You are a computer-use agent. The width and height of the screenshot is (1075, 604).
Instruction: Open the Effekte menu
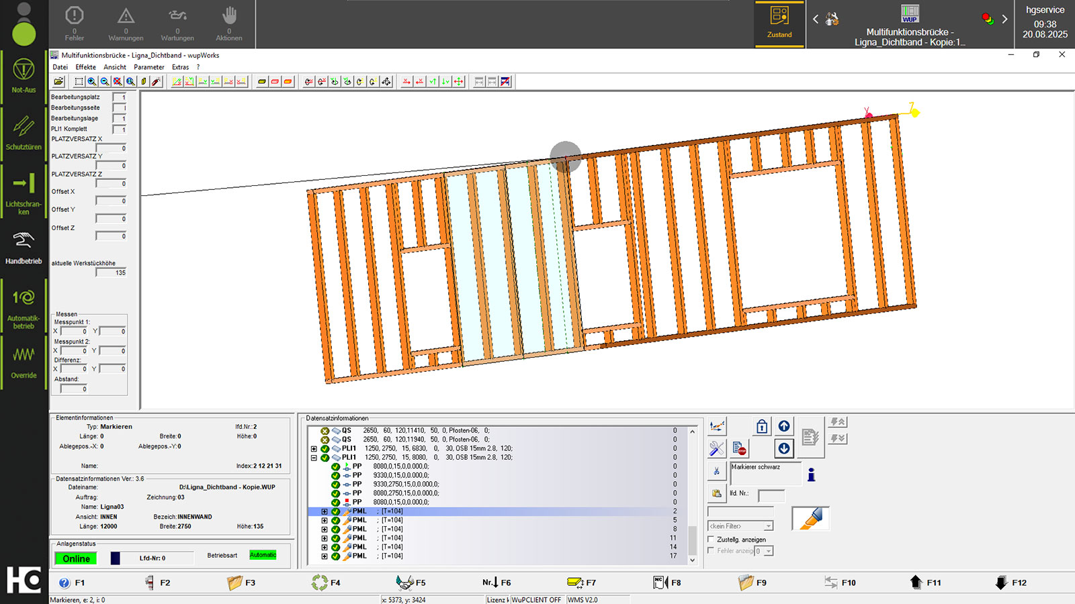[x=85, y=67]
